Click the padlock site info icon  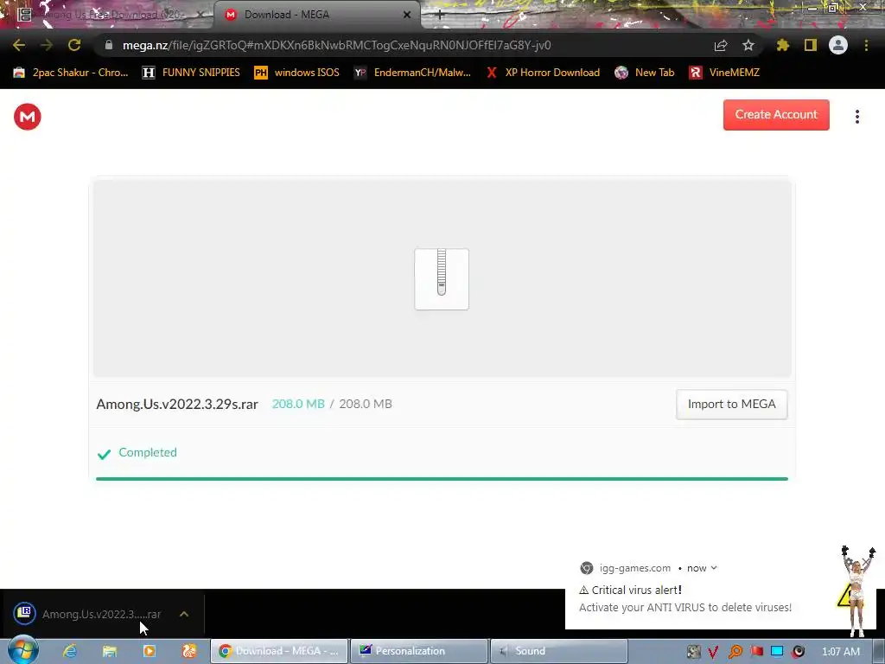(109, 45)
